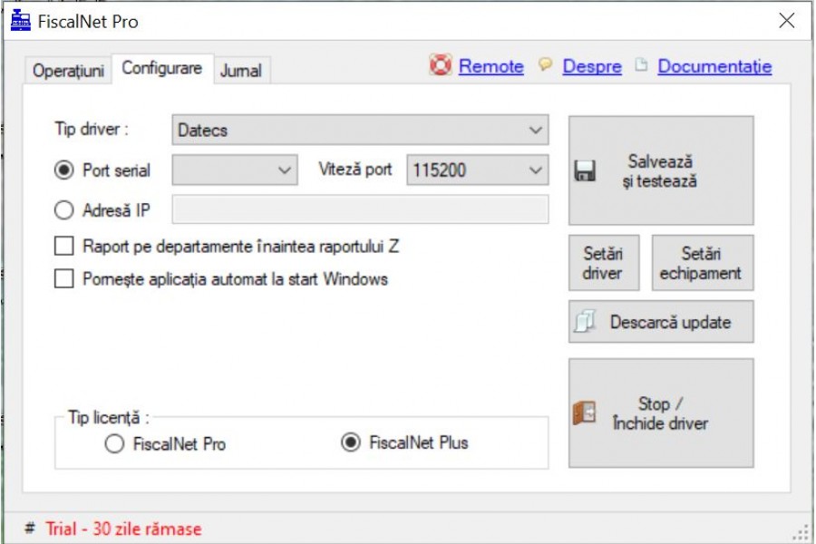The width and height of the screenshot is (816, 544).
Task: Click the lifebuoy icon beside Remote
Action: (441, 64)
